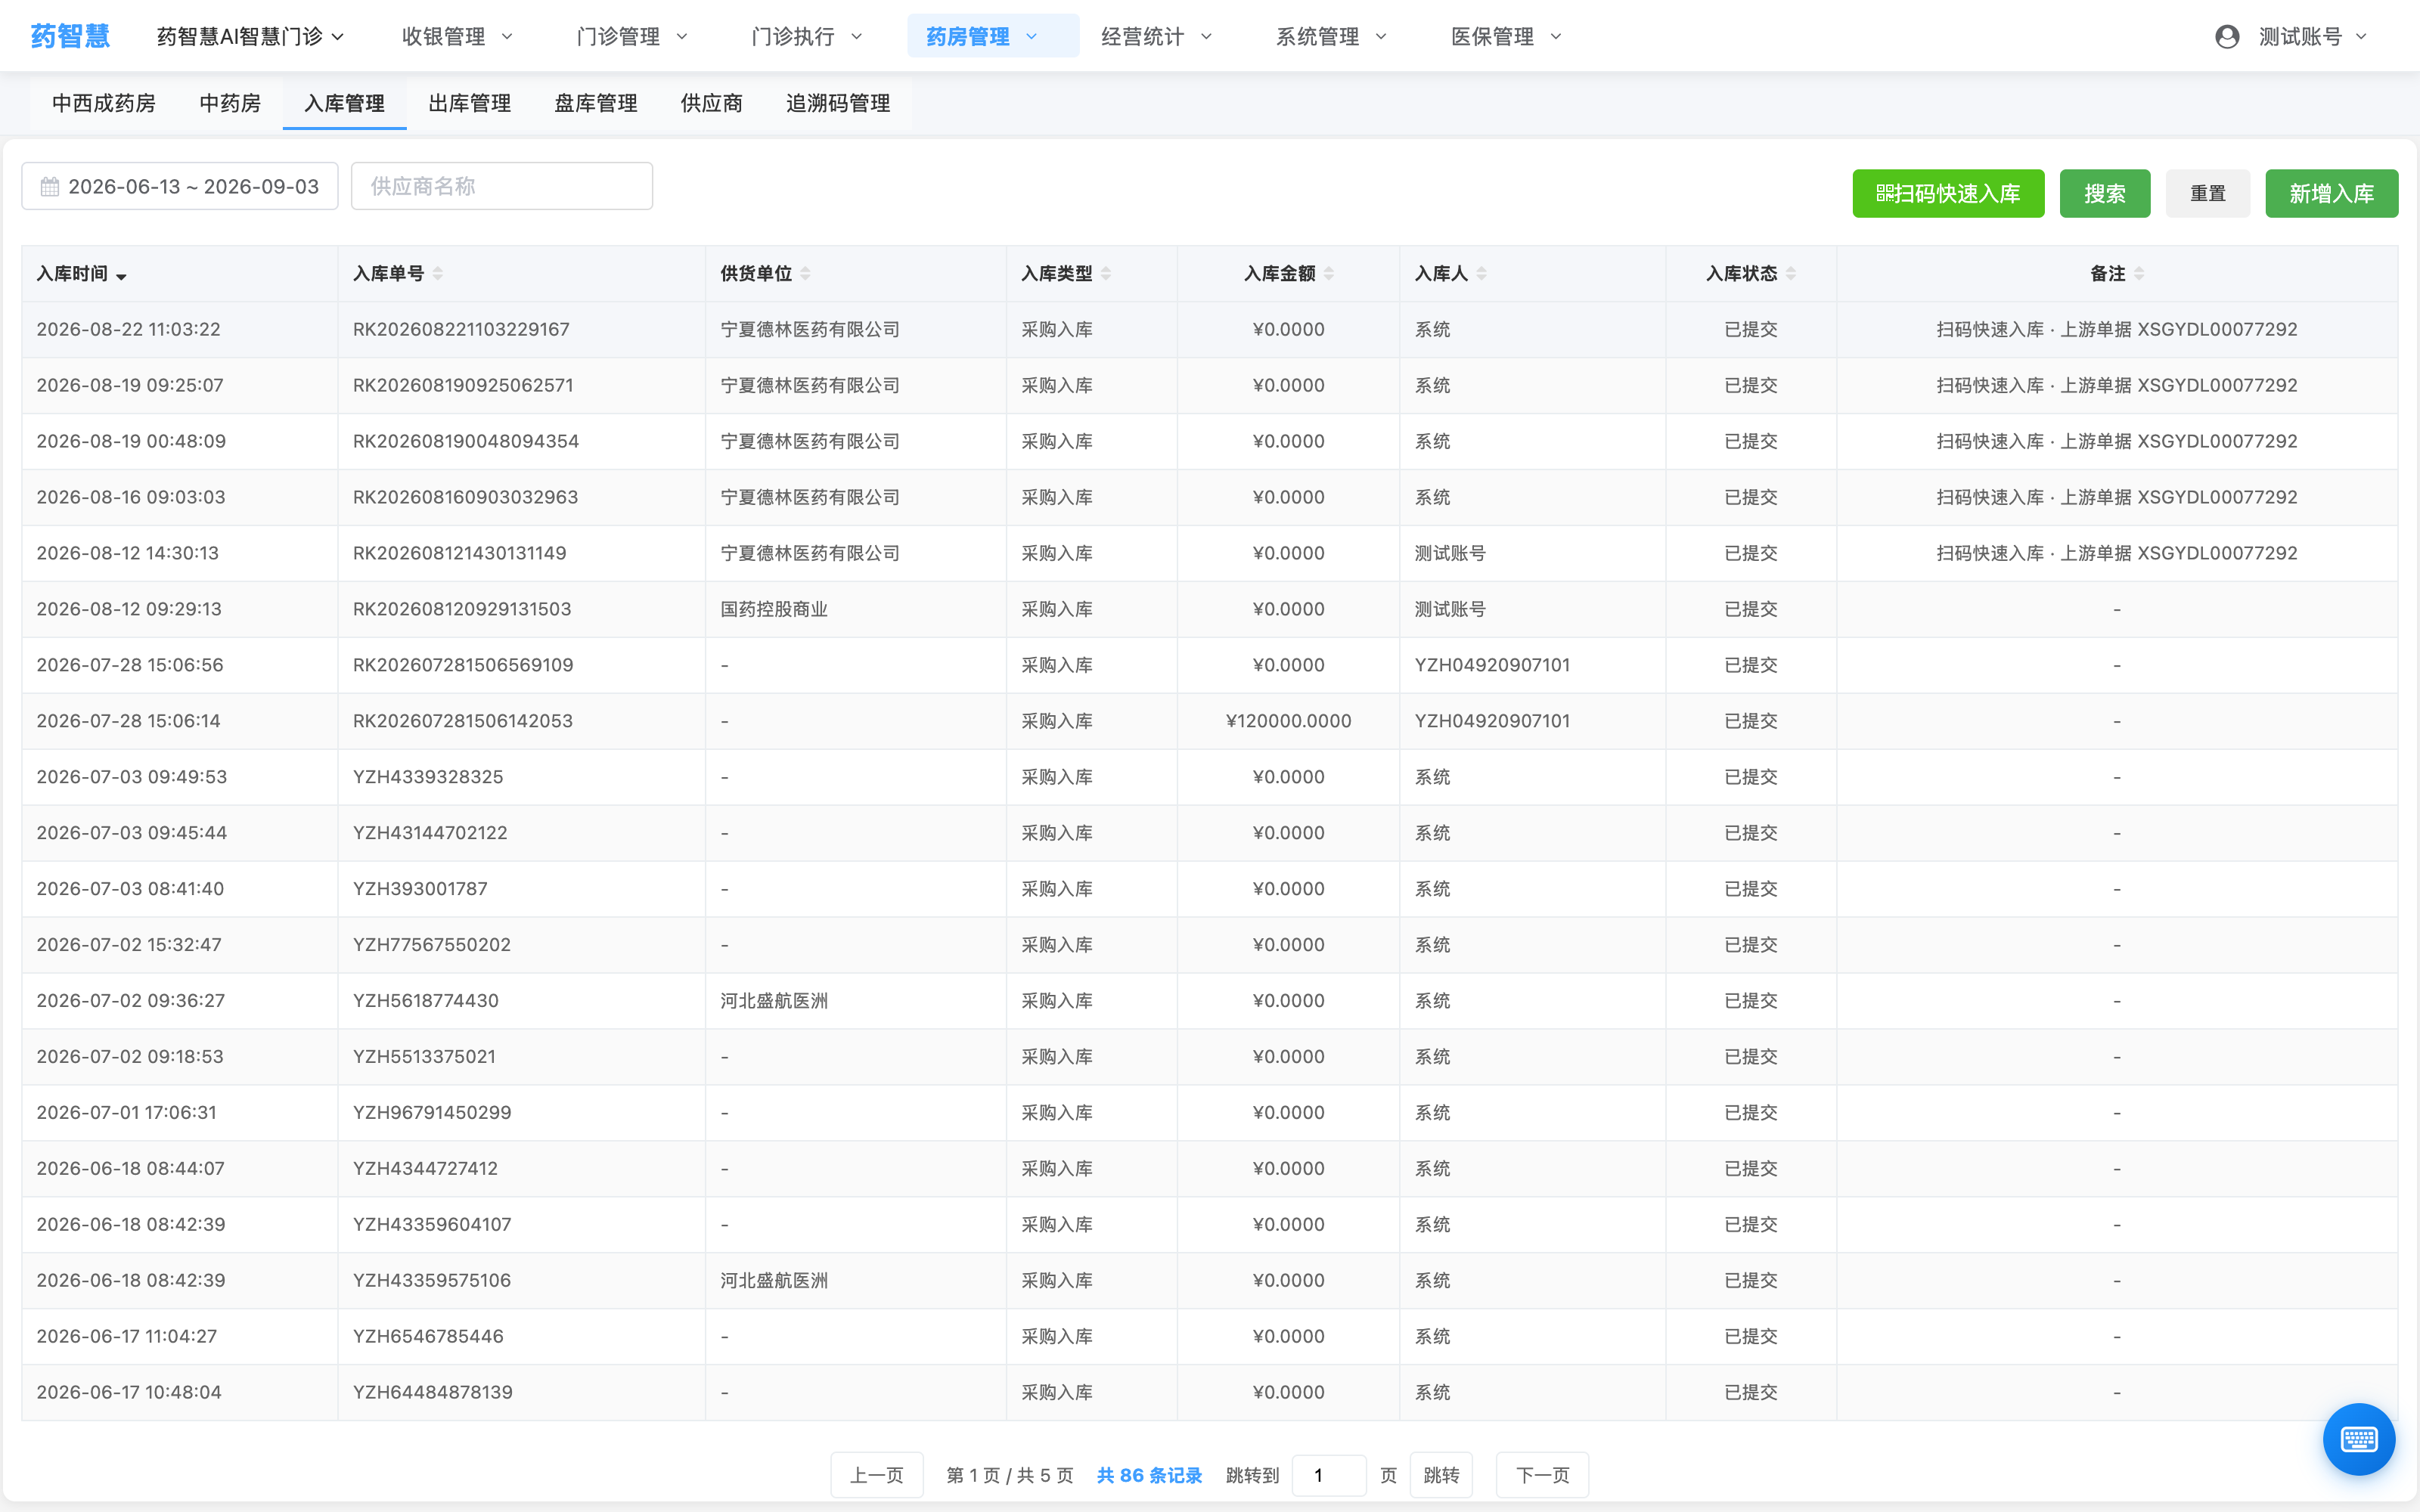The image size is (2420, 1512).
Task: Switch to the 供应商 tab
Action: point(712,104)
